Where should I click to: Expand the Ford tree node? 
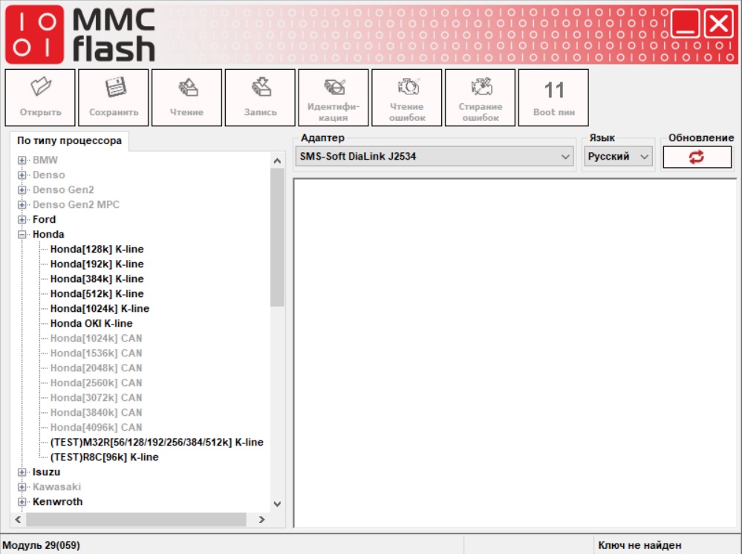[22, 220]
